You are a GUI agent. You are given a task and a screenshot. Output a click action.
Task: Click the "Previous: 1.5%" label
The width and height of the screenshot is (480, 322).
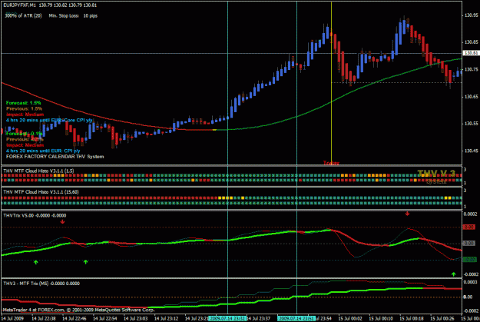[x=24, y=109]
